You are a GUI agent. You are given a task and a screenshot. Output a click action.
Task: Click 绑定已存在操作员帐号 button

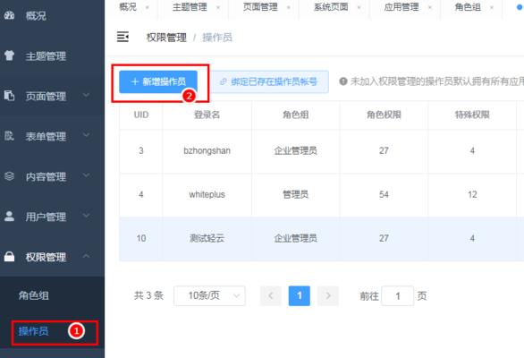coord(269,81)
